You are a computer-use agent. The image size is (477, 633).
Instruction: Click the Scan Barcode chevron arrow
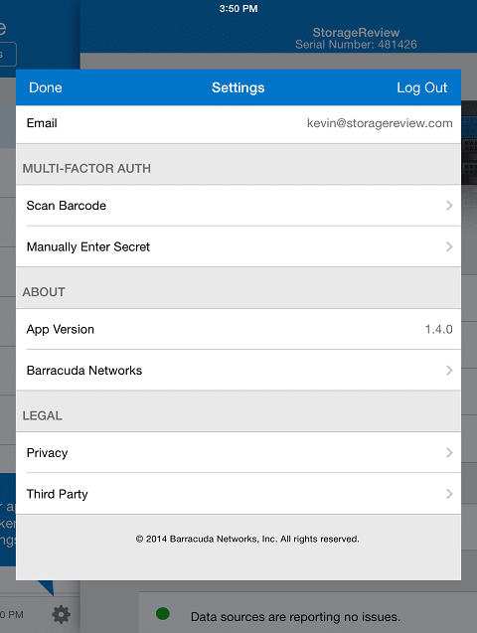click(x=449, y=206)
